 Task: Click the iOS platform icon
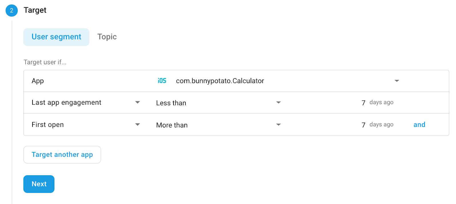pyautogui.click(x=162, y=81)
